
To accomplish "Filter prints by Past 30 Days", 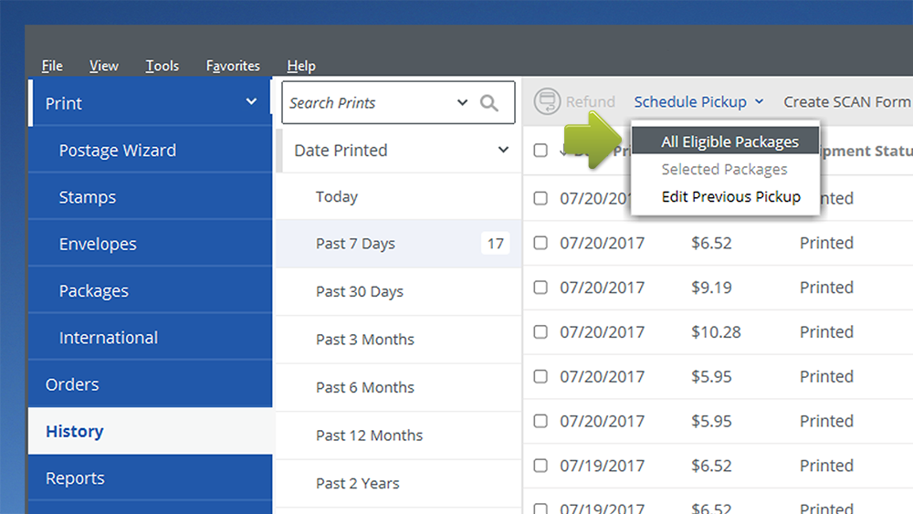I will tap(398, 291).
